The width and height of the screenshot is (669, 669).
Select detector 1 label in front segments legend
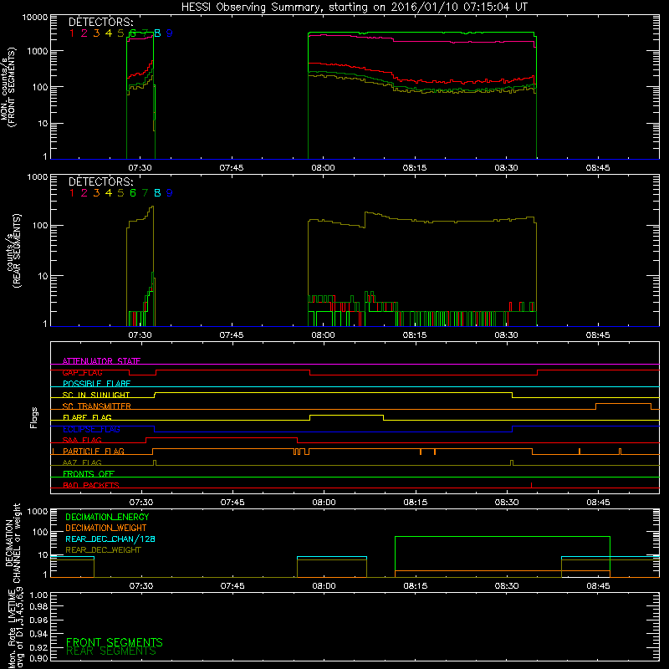pyautogui.click(x=72, y=33)
